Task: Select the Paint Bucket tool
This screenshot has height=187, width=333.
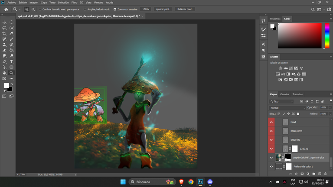Action: click(11, 50)
